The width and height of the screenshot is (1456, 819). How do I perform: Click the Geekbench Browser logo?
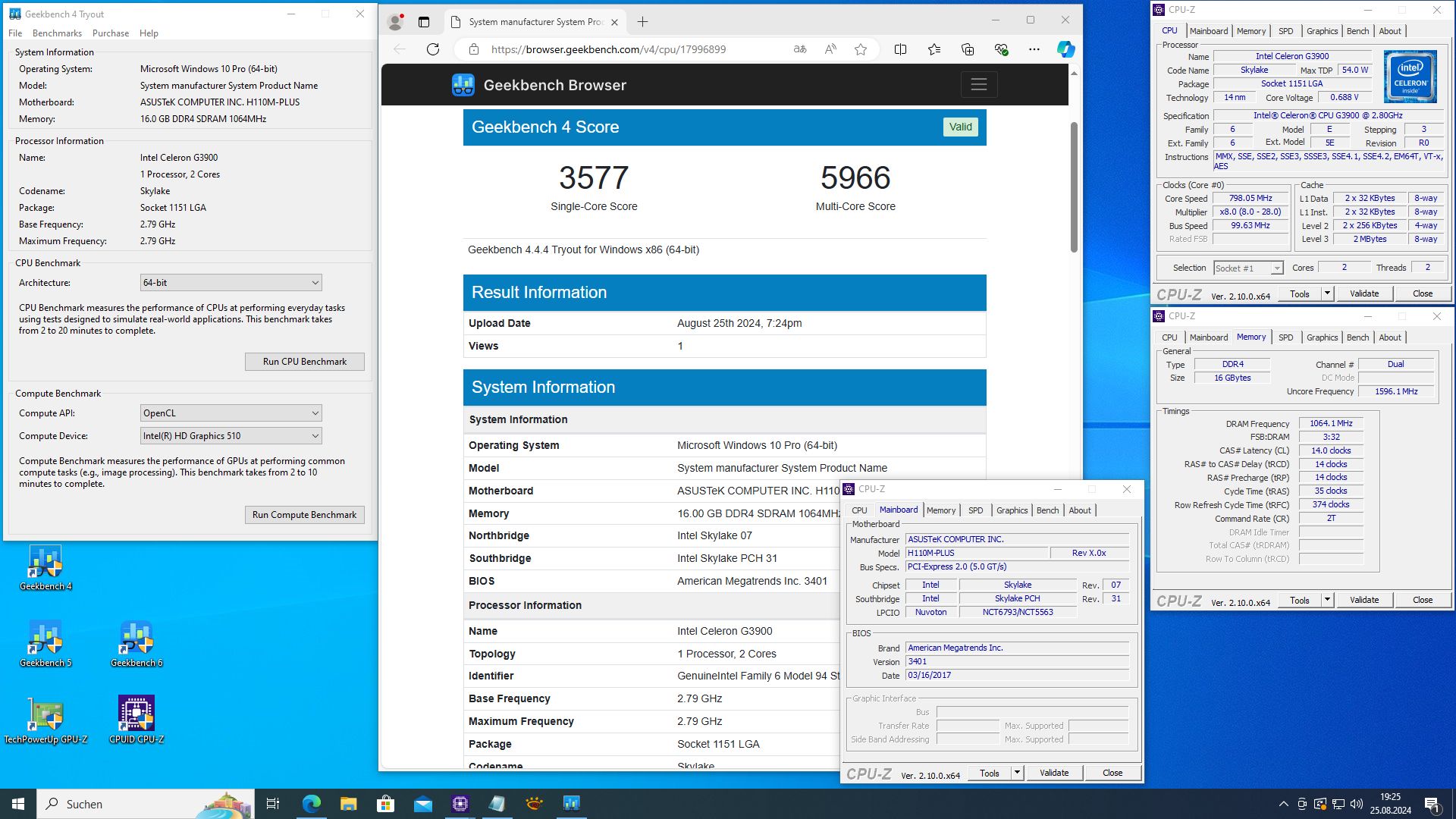[x=539, y=85]
